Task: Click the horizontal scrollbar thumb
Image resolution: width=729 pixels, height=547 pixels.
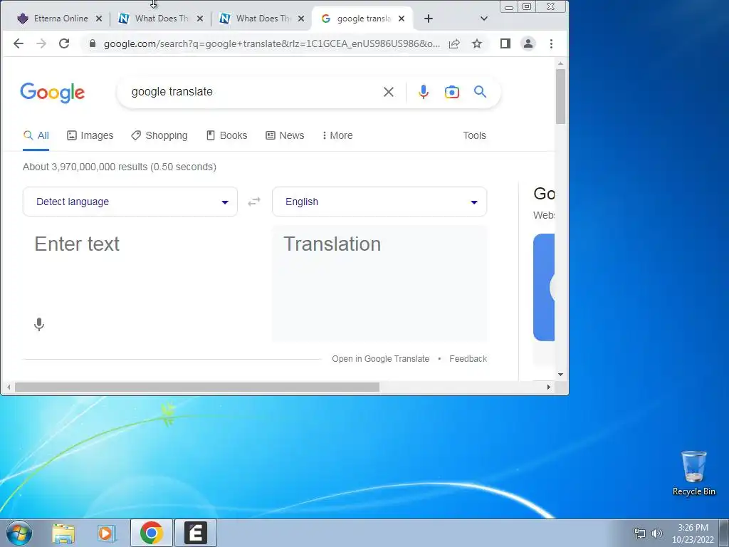Action: pyautogui.click(x=197, y=387)
